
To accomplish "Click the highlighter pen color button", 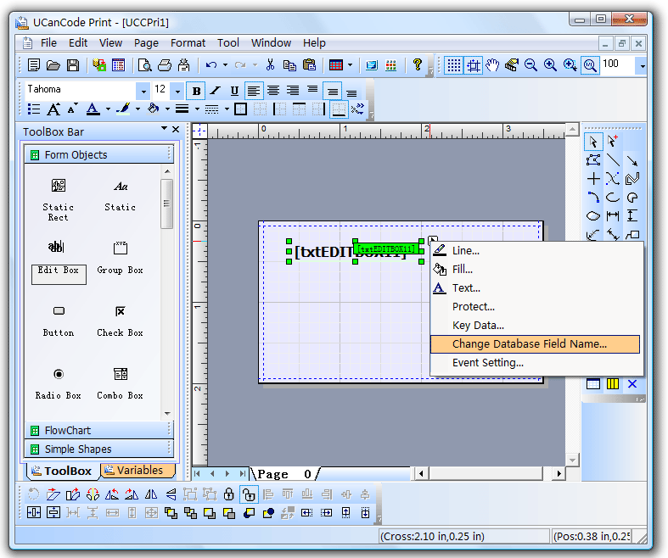I will (124, 109).
